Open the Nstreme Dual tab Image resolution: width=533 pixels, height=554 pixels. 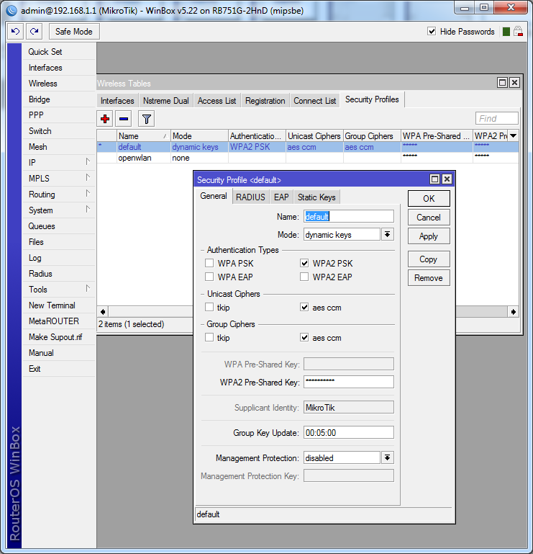[165, 101]
